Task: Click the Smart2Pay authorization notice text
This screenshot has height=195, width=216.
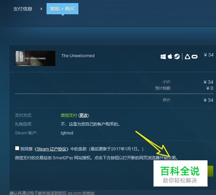Action: tap(96, 158)
